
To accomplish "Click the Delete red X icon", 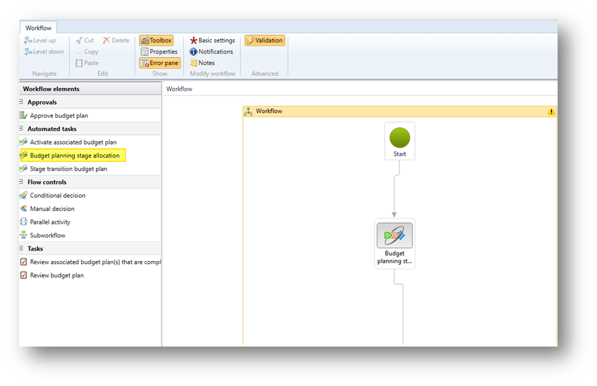I will [x=106, y=41].
